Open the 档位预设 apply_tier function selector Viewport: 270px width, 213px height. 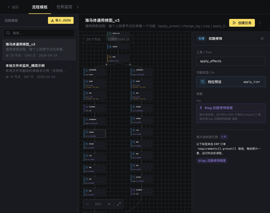[x=231, y=82]
